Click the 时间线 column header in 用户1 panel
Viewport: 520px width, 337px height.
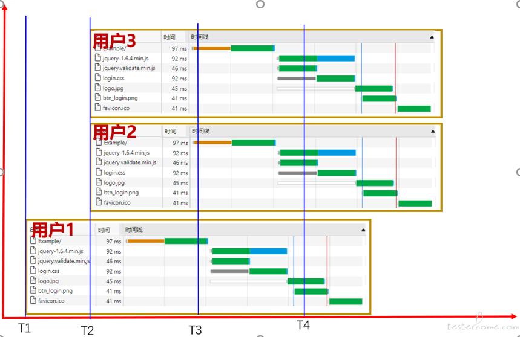tap(133, 230)
